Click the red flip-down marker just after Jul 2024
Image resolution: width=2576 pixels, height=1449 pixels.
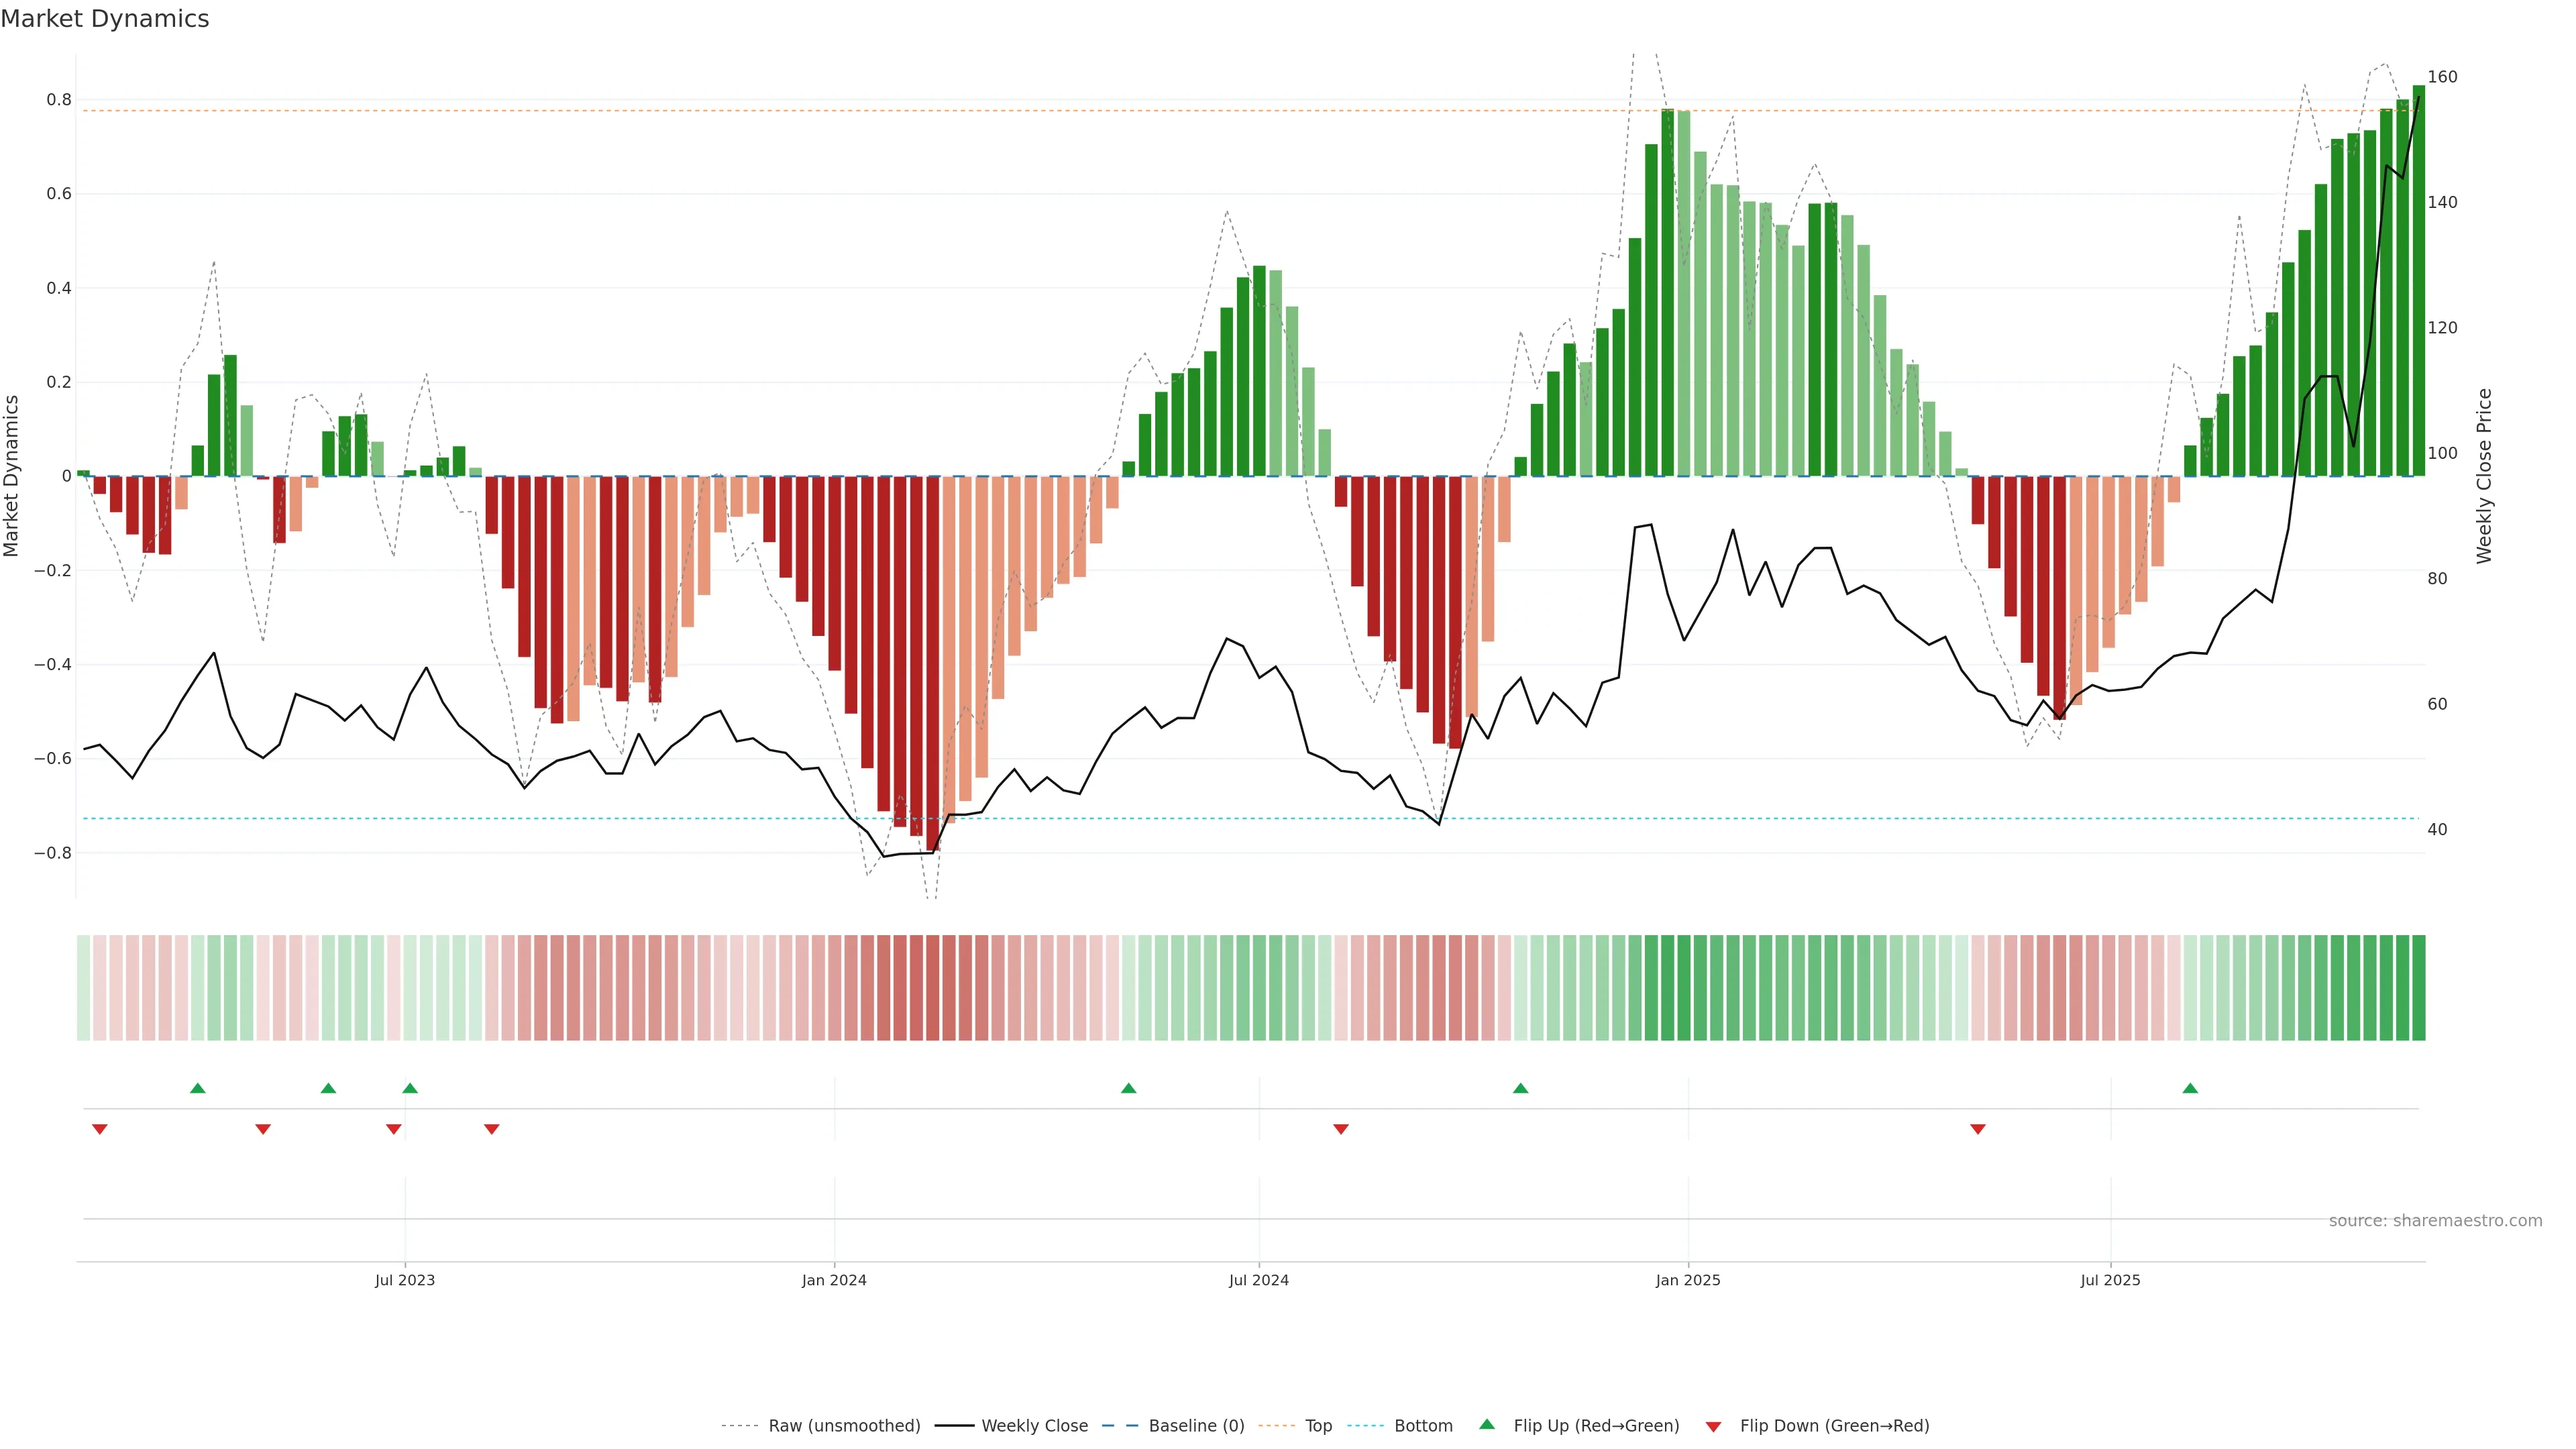click(x=1341, y=1129)
